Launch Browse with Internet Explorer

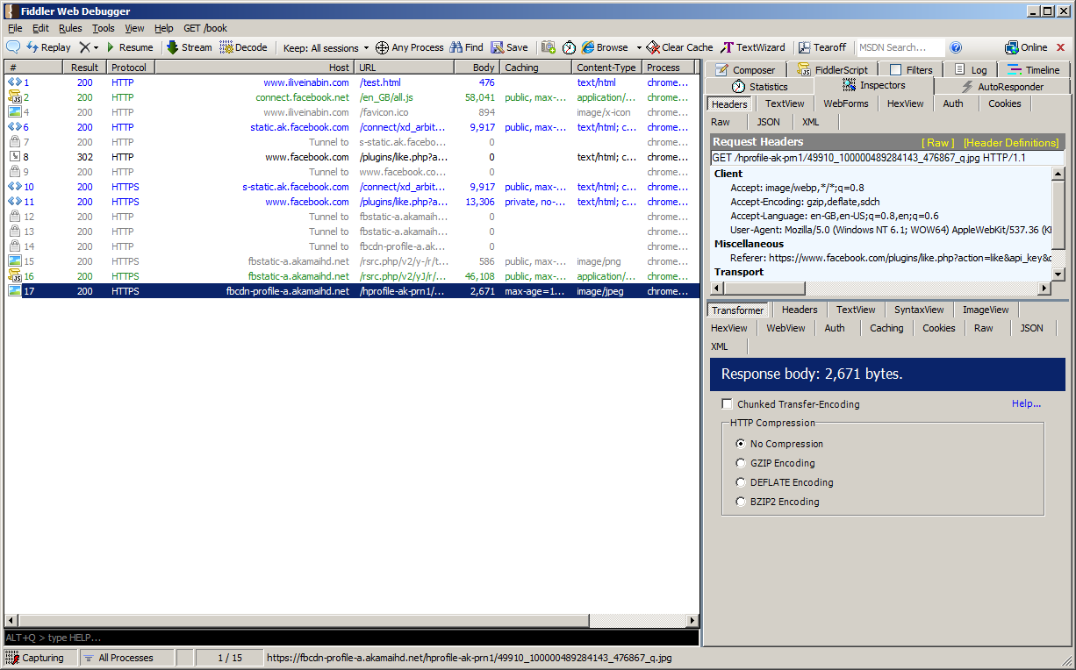pos(606,47)
